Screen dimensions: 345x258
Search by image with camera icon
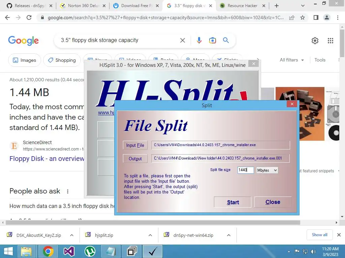212,40
